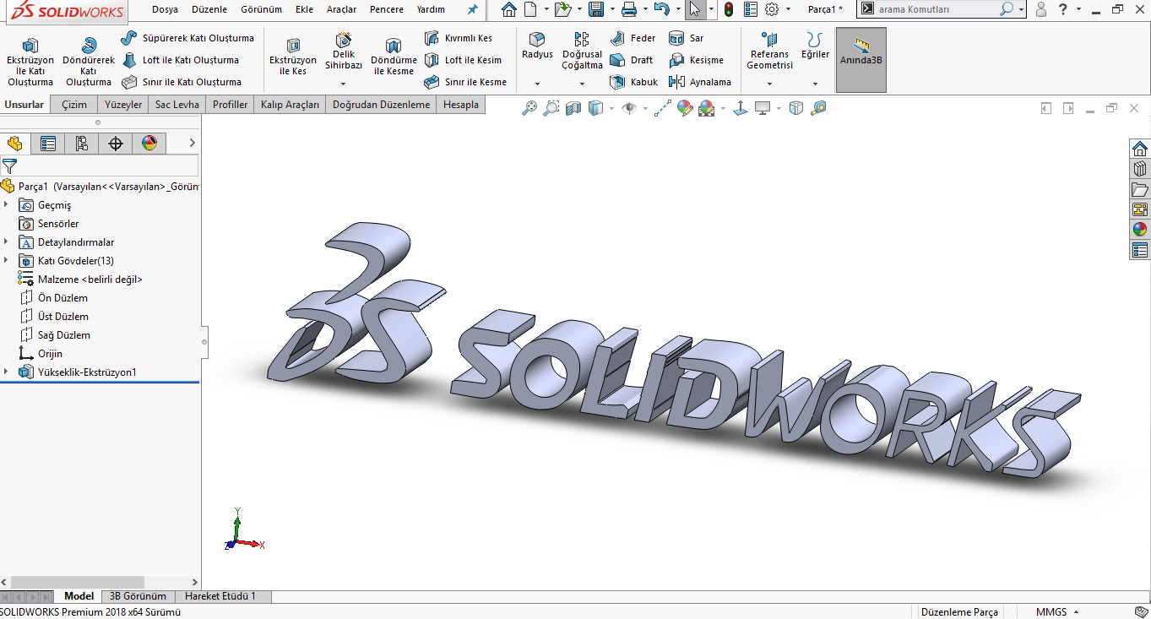Open the DisplayManager color sphere tab
Viewport: 1151px width, 619px height.
[149, 144]
